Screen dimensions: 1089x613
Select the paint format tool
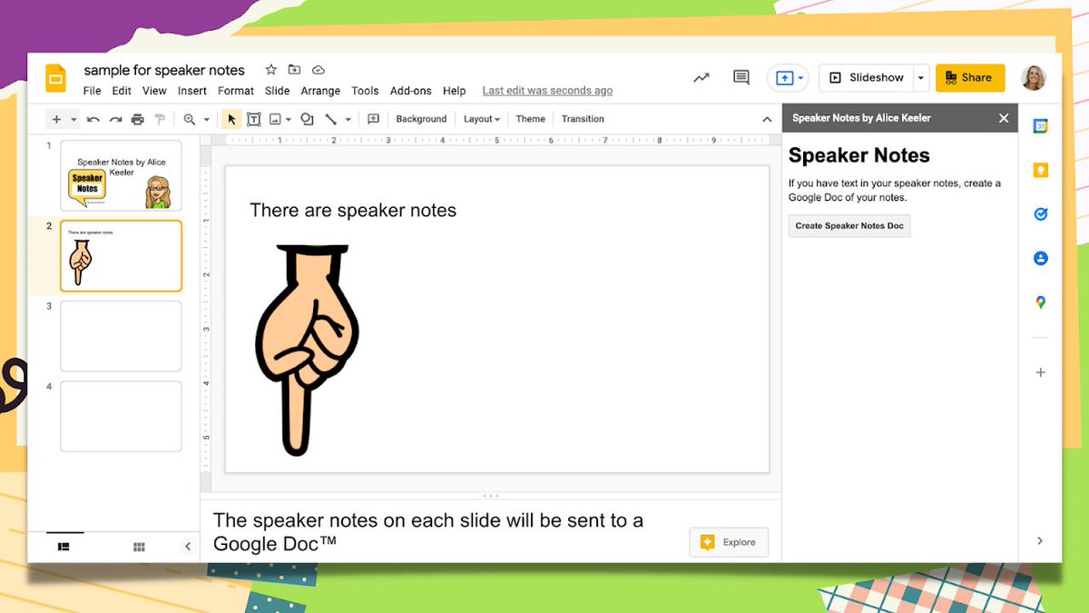point(158,119)
